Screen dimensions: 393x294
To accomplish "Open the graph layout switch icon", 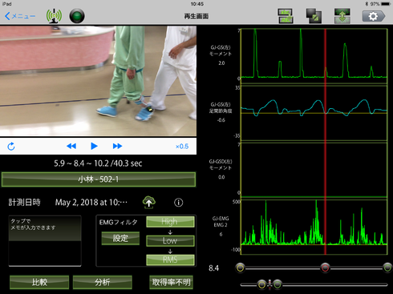I will coord(286,16).
